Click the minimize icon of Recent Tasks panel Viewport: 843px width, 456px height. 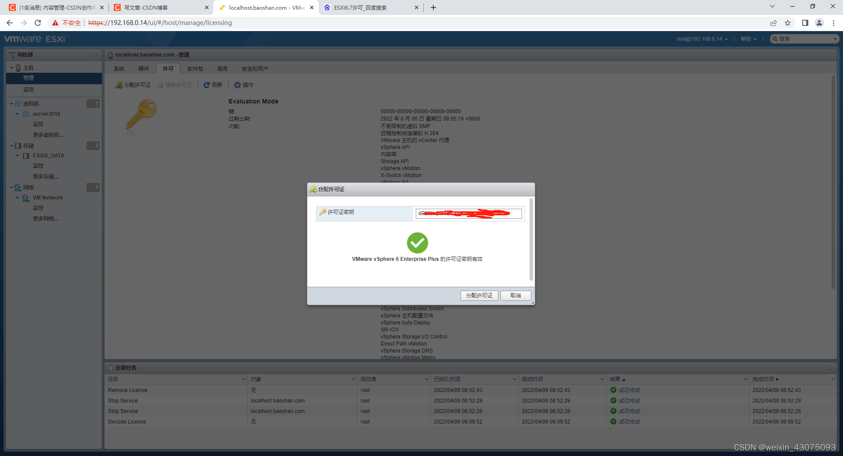pos(830,368)
